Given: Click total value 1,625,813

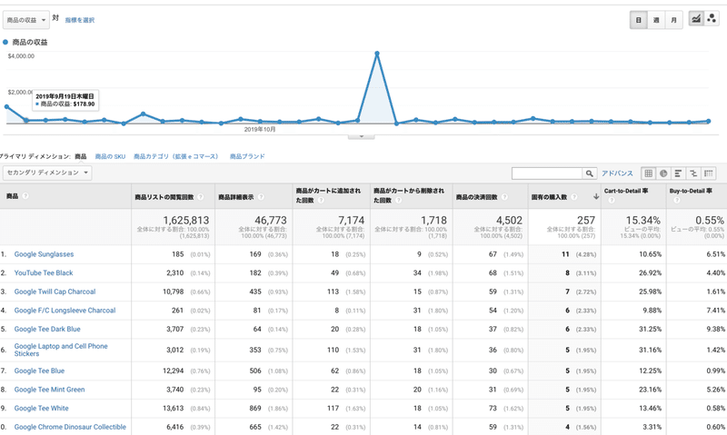Looking at the screenshot, I should (186, 220).
